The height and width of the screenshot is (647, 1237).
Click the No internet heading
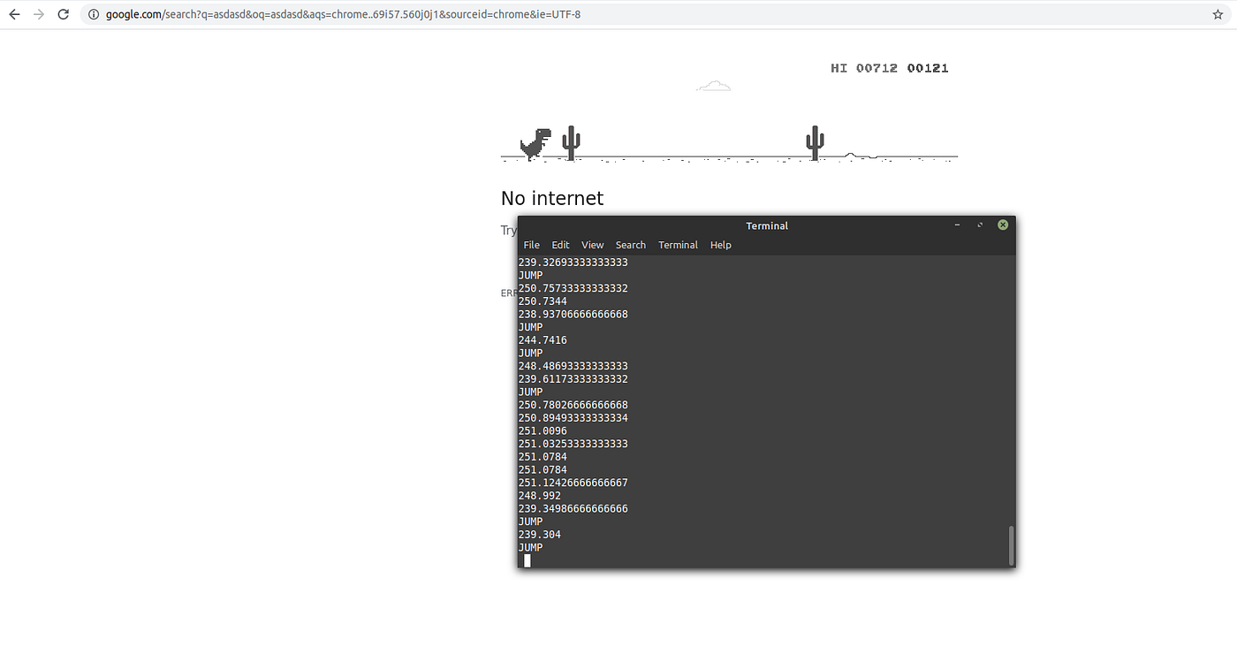pyautogui.click(x=552, y=198)
